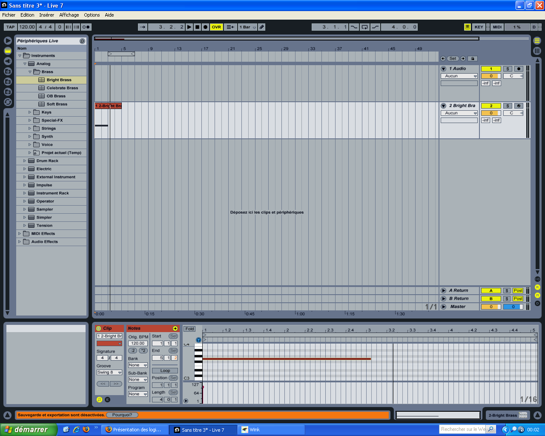Open File Browser 3
The height and width of the screenshot is (436, 545).
click(8, 92)
